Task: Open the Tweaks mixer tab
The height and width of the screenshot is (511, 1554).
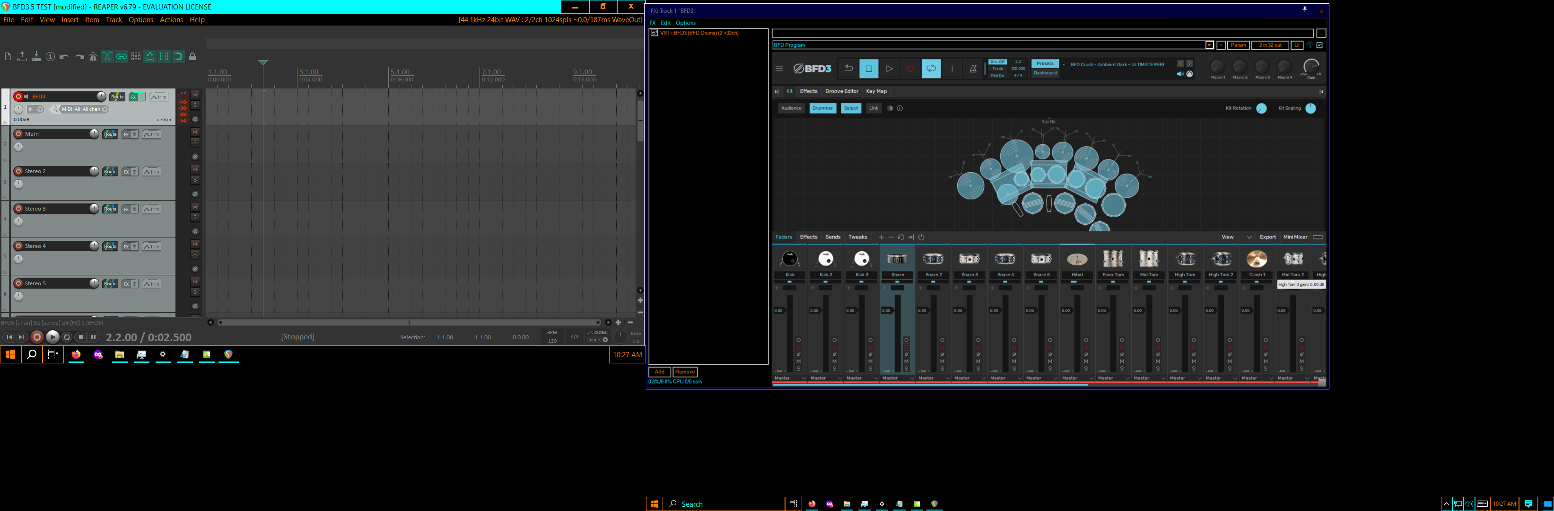Action: pos(857,237)
